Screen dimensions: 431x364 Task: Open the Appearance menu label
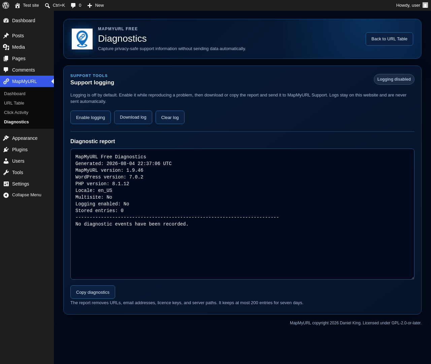click(x=25, y=138)
